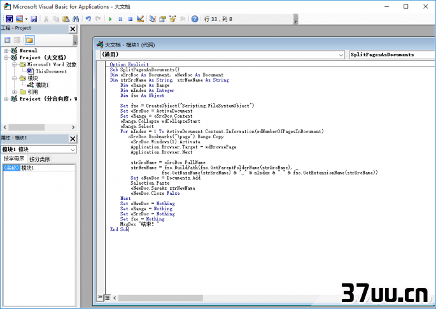The width and height of the screenshot is (436, 309).
Task: Click the Cut scissors icon
Action: 46,19
